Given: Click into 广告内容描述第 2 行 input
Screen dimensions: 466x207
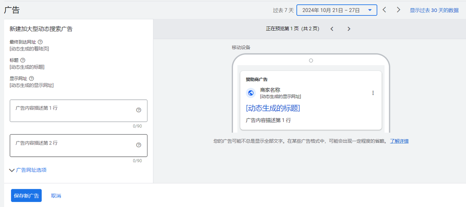Looking at the screenshot, I should (x=79, y=146).
